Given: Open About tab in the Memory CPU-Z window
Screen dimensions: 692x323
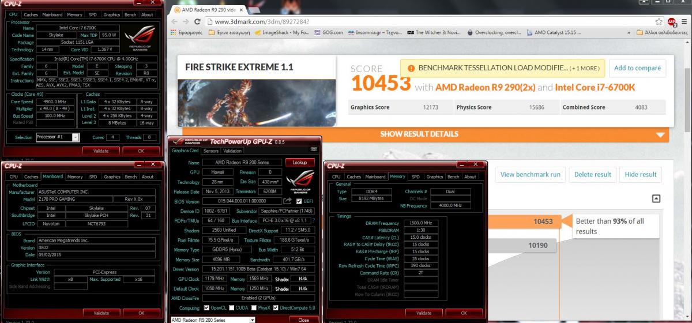Looking at the screenshot, I should click(470, 176).
